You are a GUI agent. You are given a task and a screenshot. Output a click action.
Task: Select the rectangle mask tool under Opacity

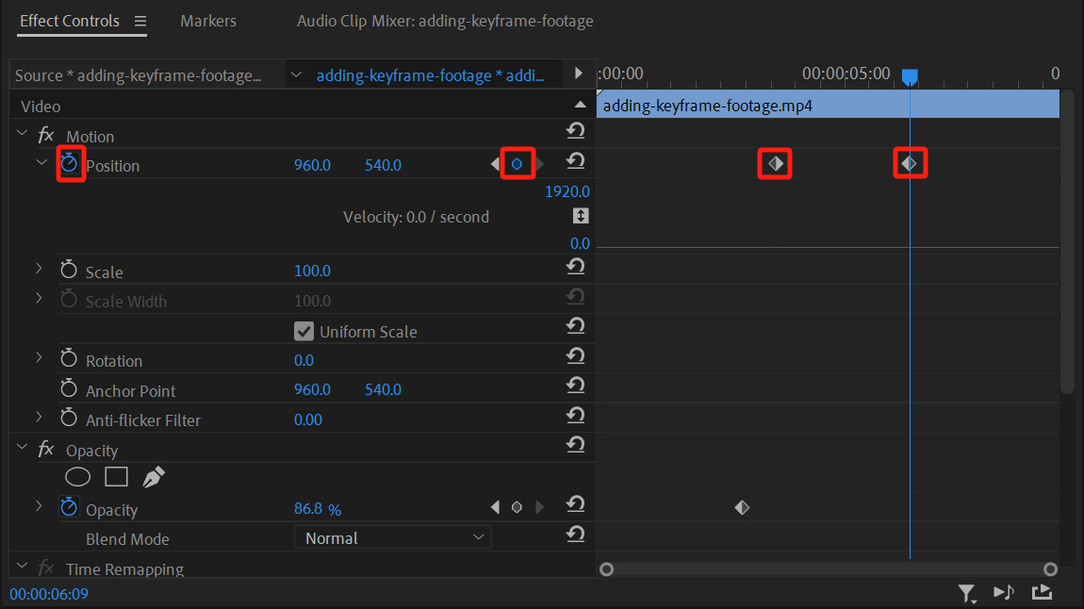[x=116, y=476]
